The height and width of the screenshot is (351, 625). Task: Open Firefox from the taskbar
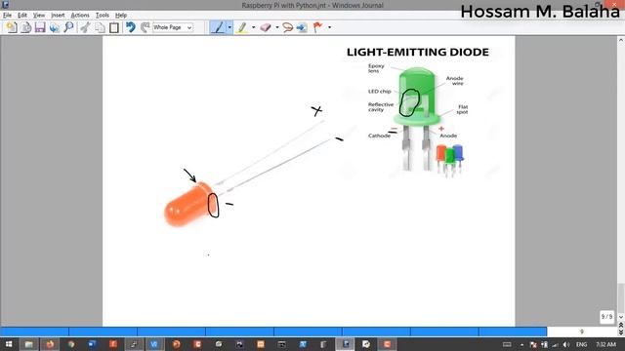click(x=50, y=344)
